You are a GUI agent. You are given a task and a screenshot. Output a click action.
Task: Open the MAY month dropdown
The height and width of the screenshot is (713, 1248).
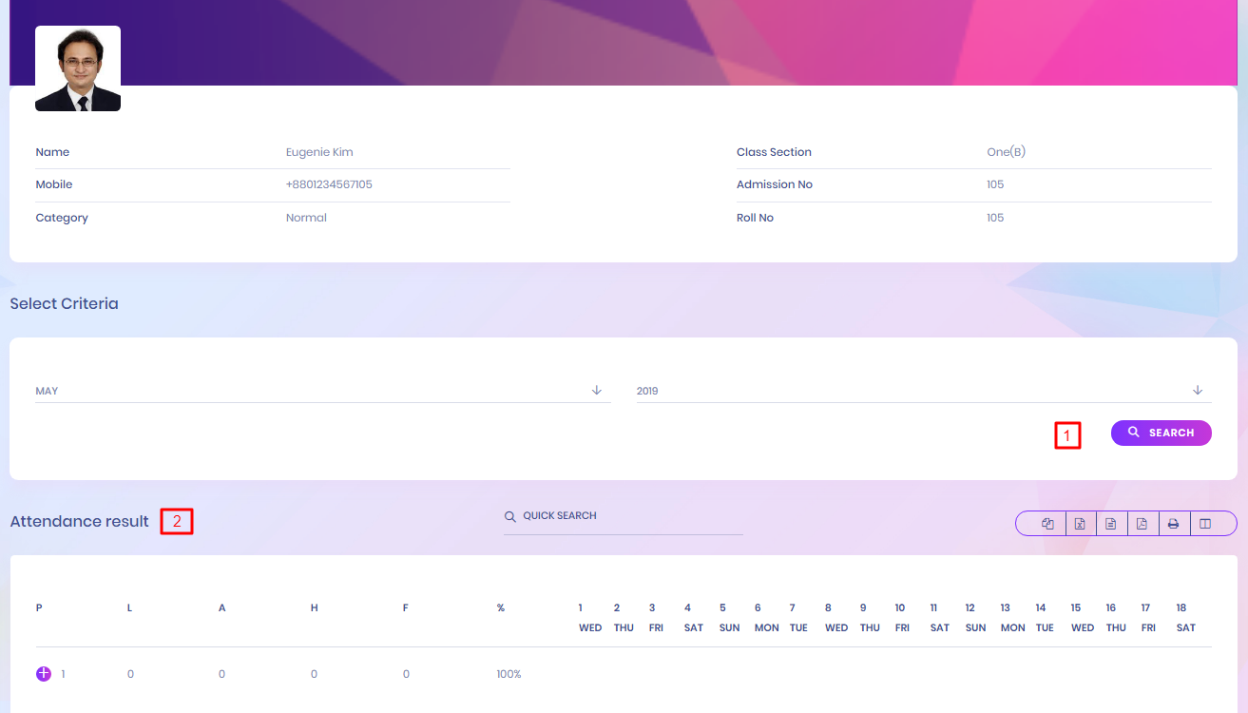pyautogui.click(x=322, y=391)
